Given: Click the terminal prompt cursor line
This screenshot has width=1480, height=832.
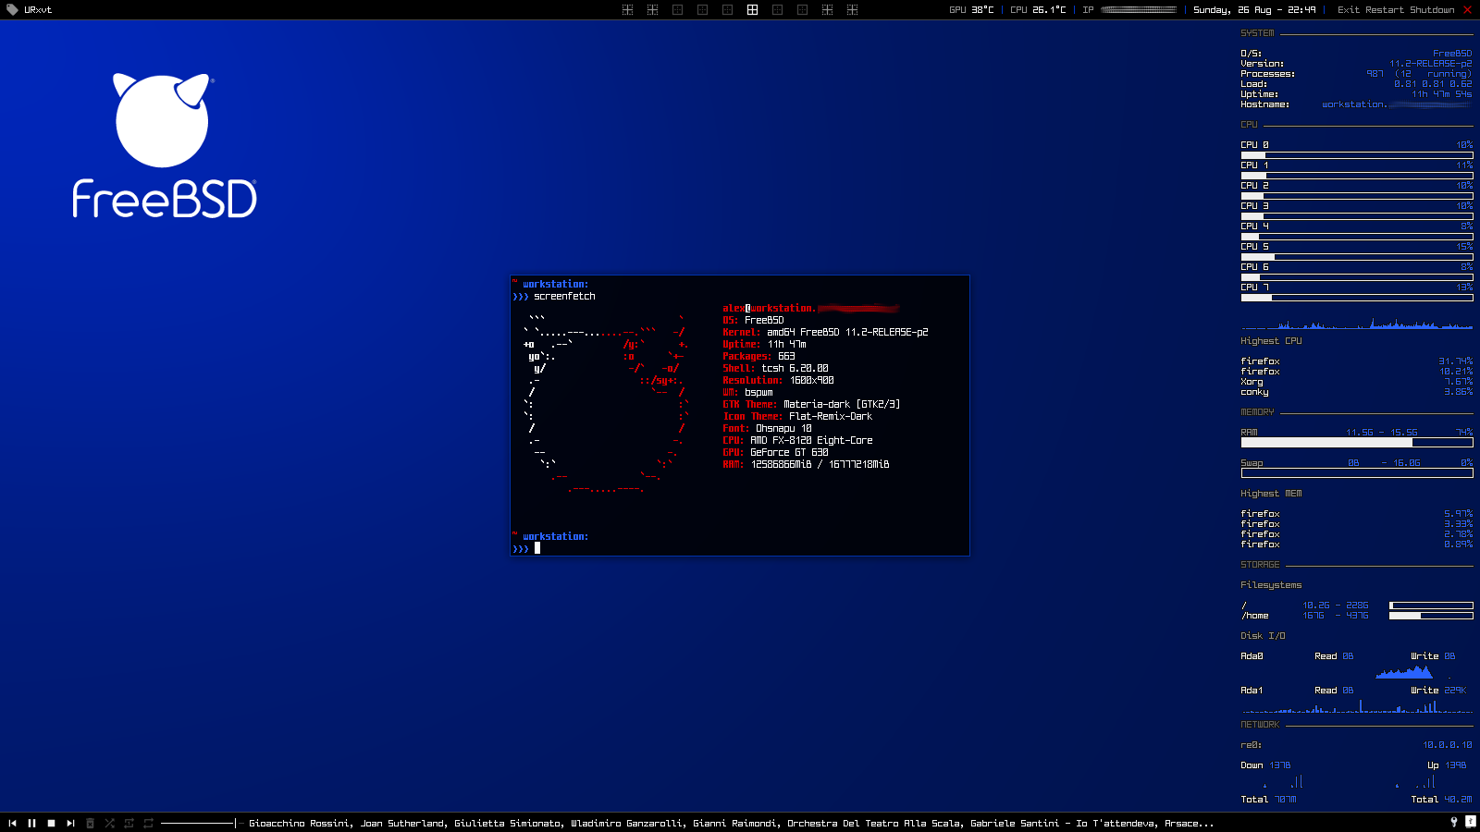Looking at the screenshot, I should 536,548.
